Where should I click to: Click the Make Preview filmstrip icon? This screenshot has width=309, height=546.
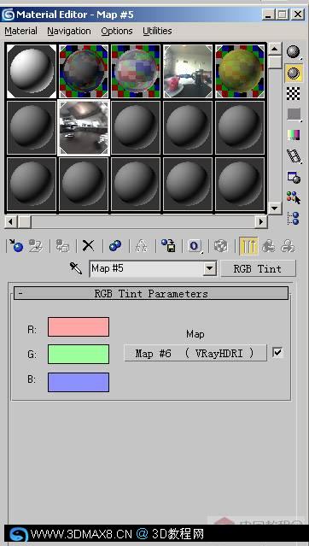pos(294,156)
